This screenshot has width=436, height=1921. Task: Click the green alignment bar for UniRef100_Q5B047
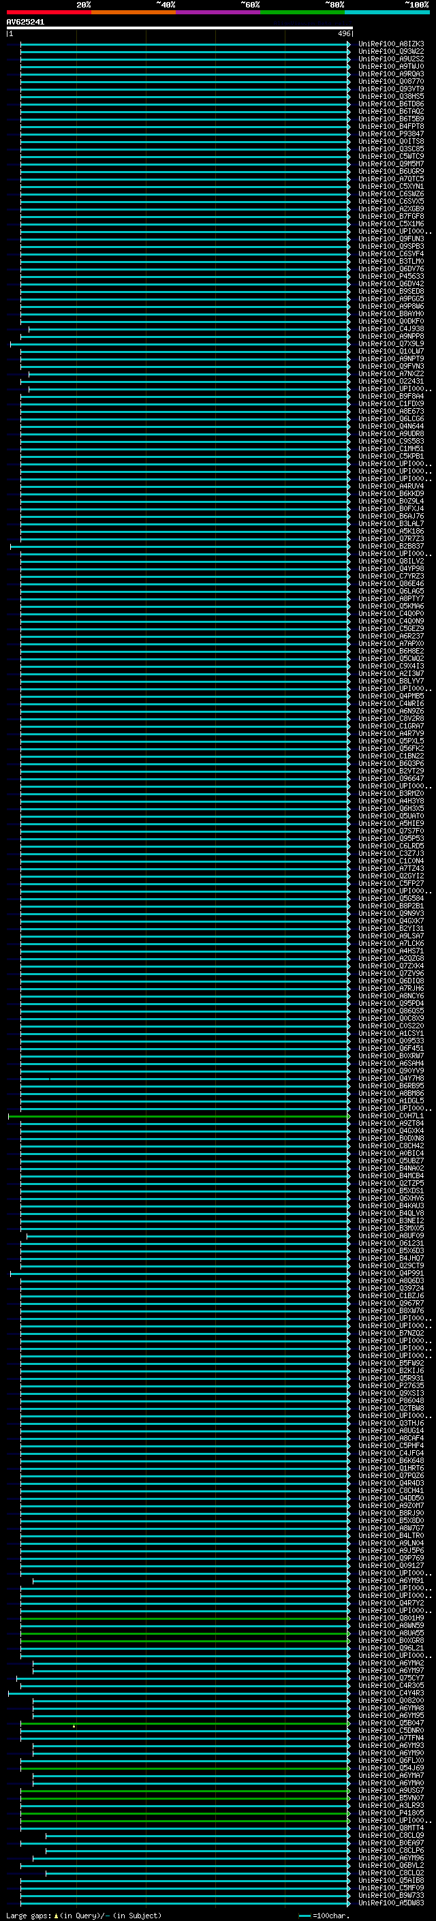click(185, 1723)
